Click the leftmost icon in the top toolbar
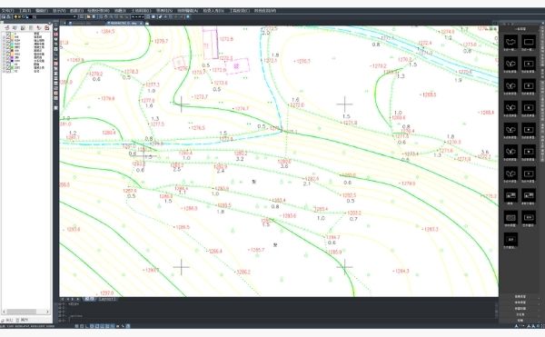 (3, 17)
